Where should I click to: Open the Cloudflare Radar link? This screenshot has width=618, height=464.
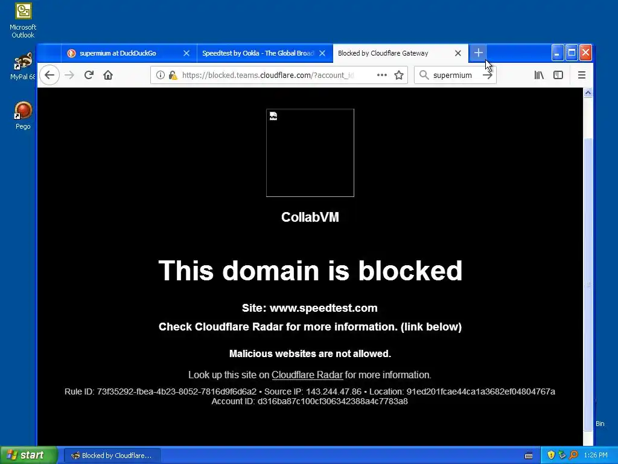(307, 375)
